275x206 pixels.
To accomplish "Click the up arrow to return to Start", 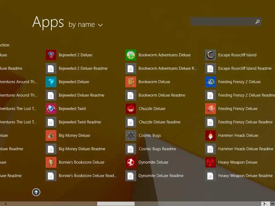I will (x=36, y=192).
